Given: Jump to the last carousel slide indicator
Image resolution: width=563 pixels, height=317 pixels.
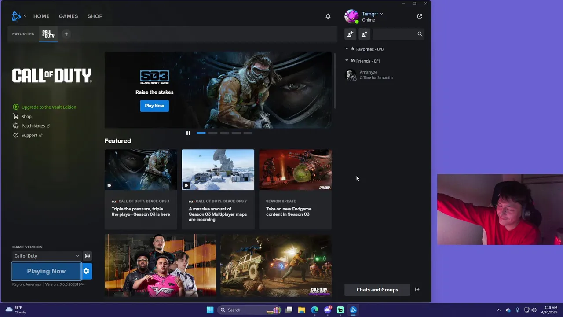Looking at the screenshot, I should coord(248,133).
